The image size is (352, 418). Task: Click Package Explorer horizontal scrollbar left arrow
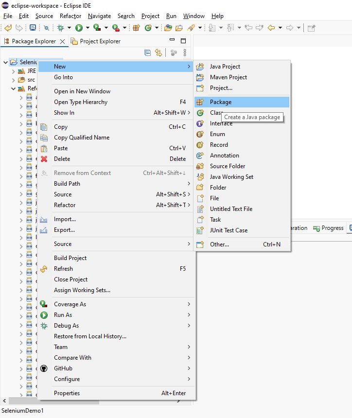pos(4,401)
